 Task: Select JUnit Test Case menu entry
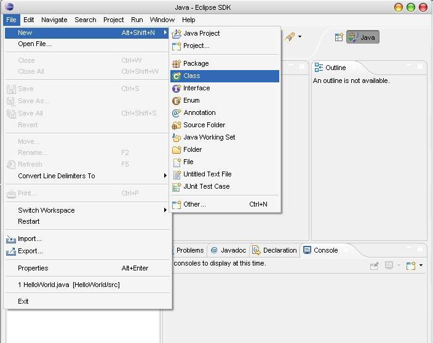(224, 186)
